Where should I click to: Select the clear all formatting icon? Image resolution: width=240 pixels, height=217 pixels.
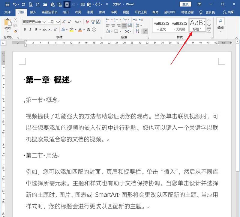(x=87, y=22)
